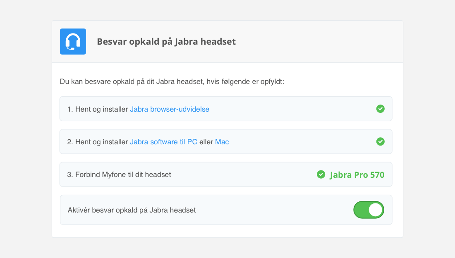Image resolution: width=455 pixels, height=258 pixels.
Task: Click the Jabra Pro 570 device name
Action: click(357, 175)
